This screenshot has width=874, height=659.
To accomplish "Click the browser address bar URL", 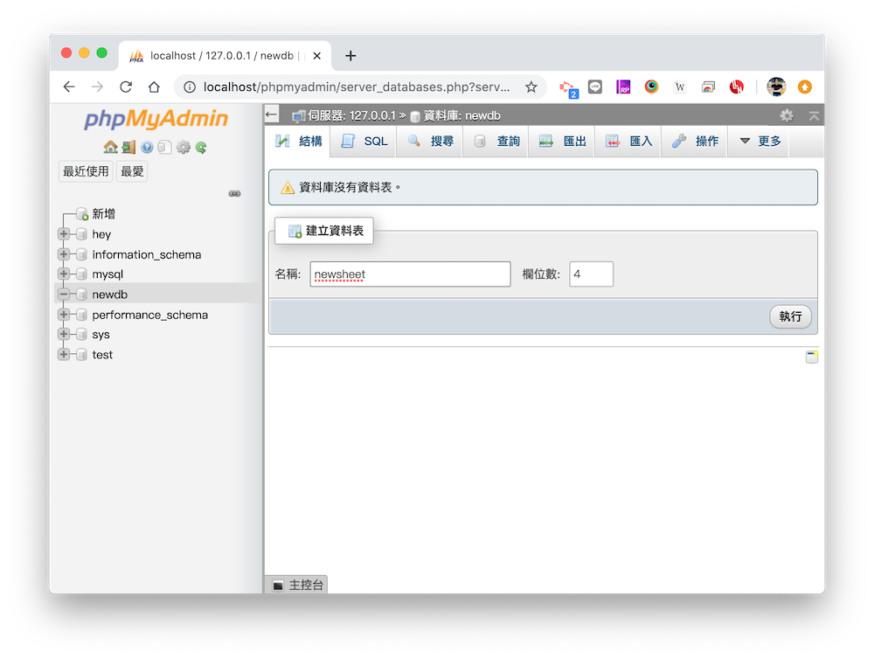I will tap(357, 87).
